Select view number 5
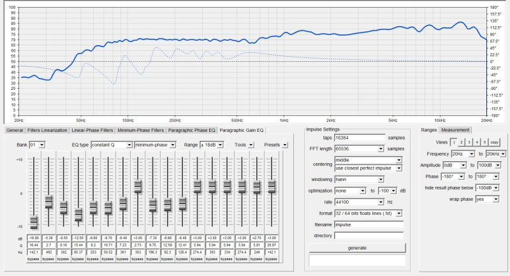 click(x=484, y=142)
